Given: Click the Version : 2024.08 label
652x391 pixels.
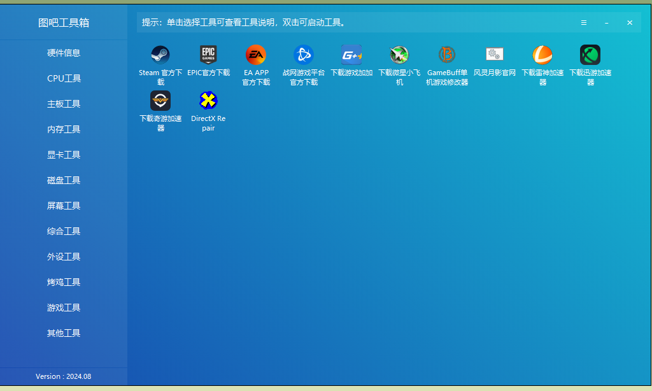Looking at the screenshot, I should pyautogui.click(x=63, y=376).
